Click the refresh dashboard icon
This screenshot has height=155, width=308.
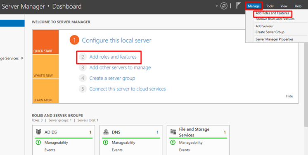(224, 6)
